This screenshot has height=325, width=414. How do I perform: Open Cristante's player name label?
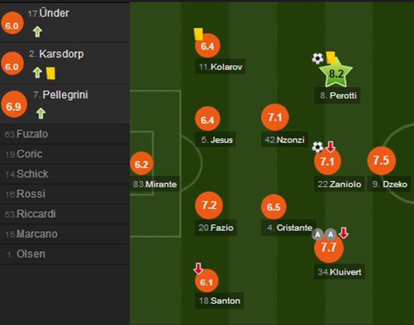[x=289, y=228]
